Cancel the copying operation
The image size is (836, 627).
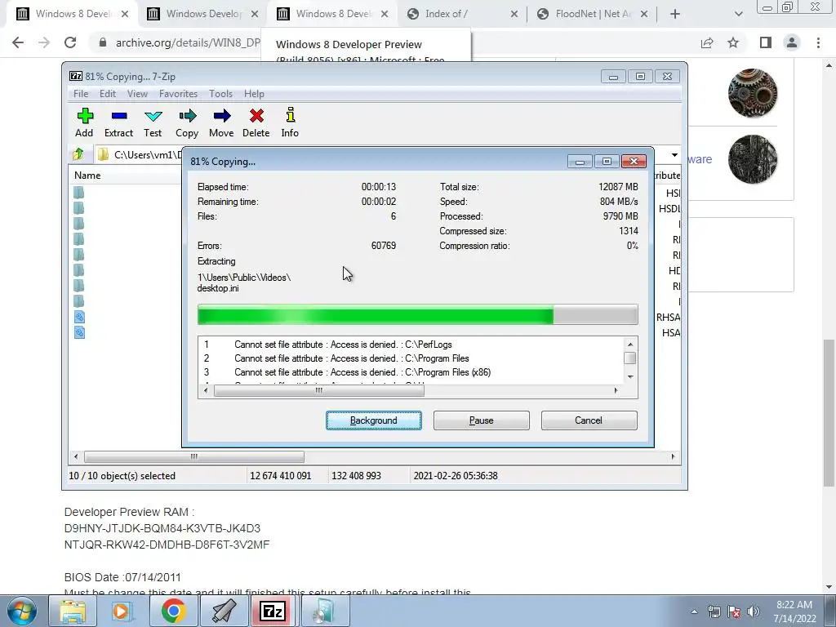(x=589, y=420)
